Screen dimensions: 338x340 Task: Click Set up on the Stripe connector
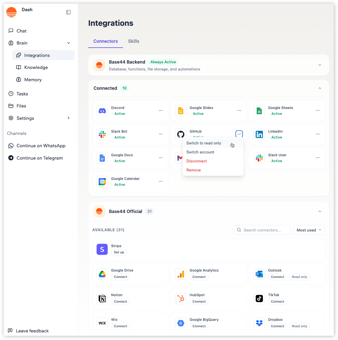tap(119, 252)
